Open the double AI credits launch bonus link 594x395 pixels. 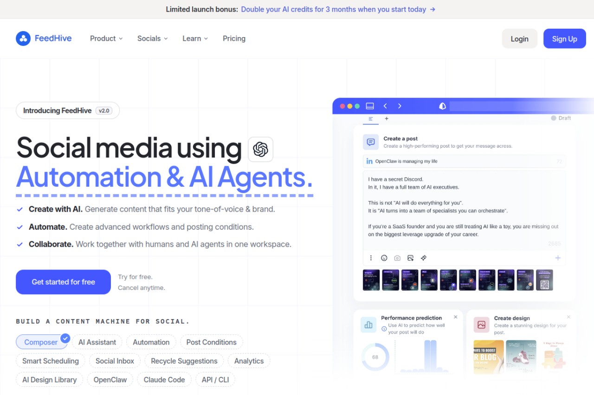(x=338, y=9)
